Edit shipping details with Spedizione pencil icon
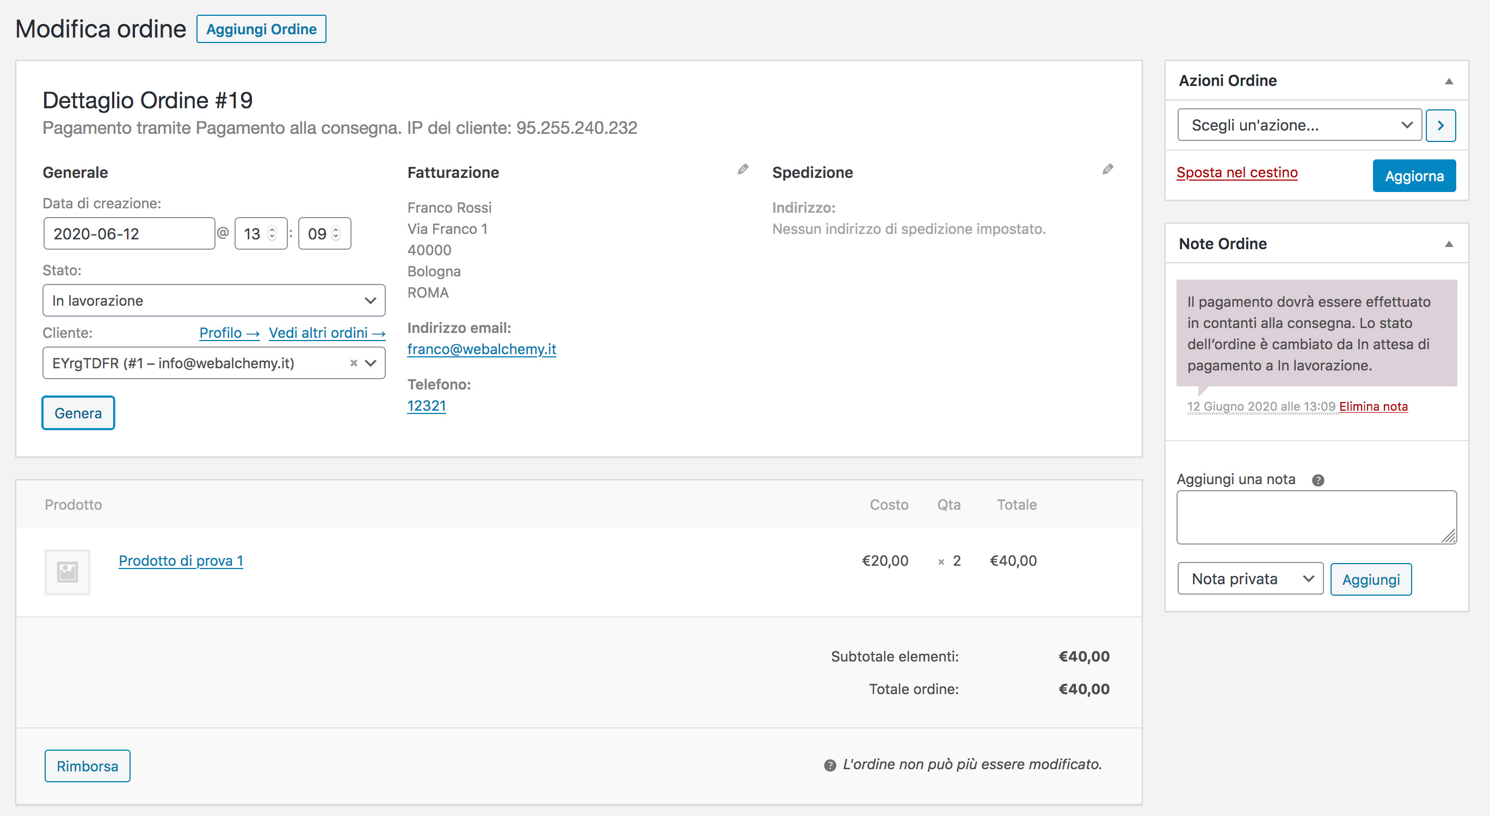Viewport: 1490px width, 816px height. (1107, 169)
